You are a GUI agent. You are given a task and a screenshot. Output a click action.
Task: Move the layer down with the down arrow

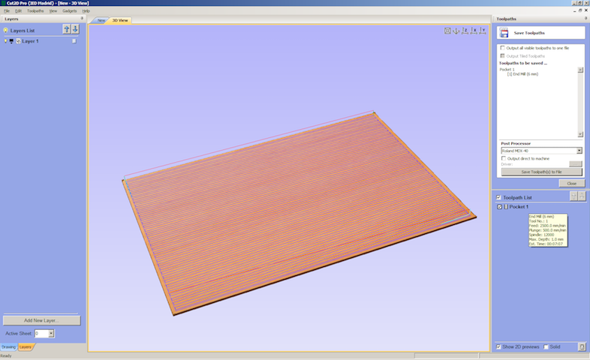[x=75, y=29]
